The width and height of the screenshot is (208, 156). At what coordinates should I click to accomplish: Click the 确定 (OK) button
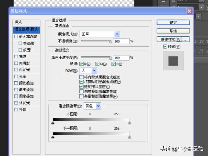click(x=173, y=23)
